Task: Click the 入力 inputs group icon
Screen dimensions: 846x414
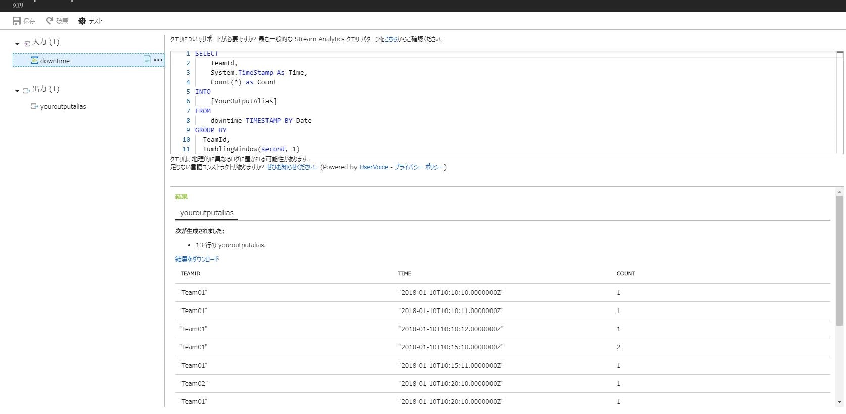Action: pyautogui.click(x=27, y=43)
